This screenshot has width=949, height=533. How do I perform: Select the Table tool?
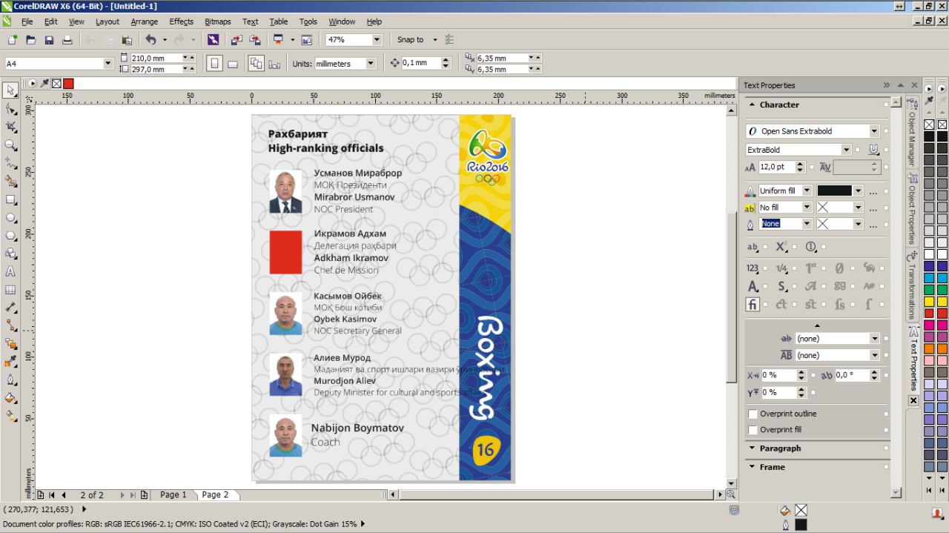(10, 290)
